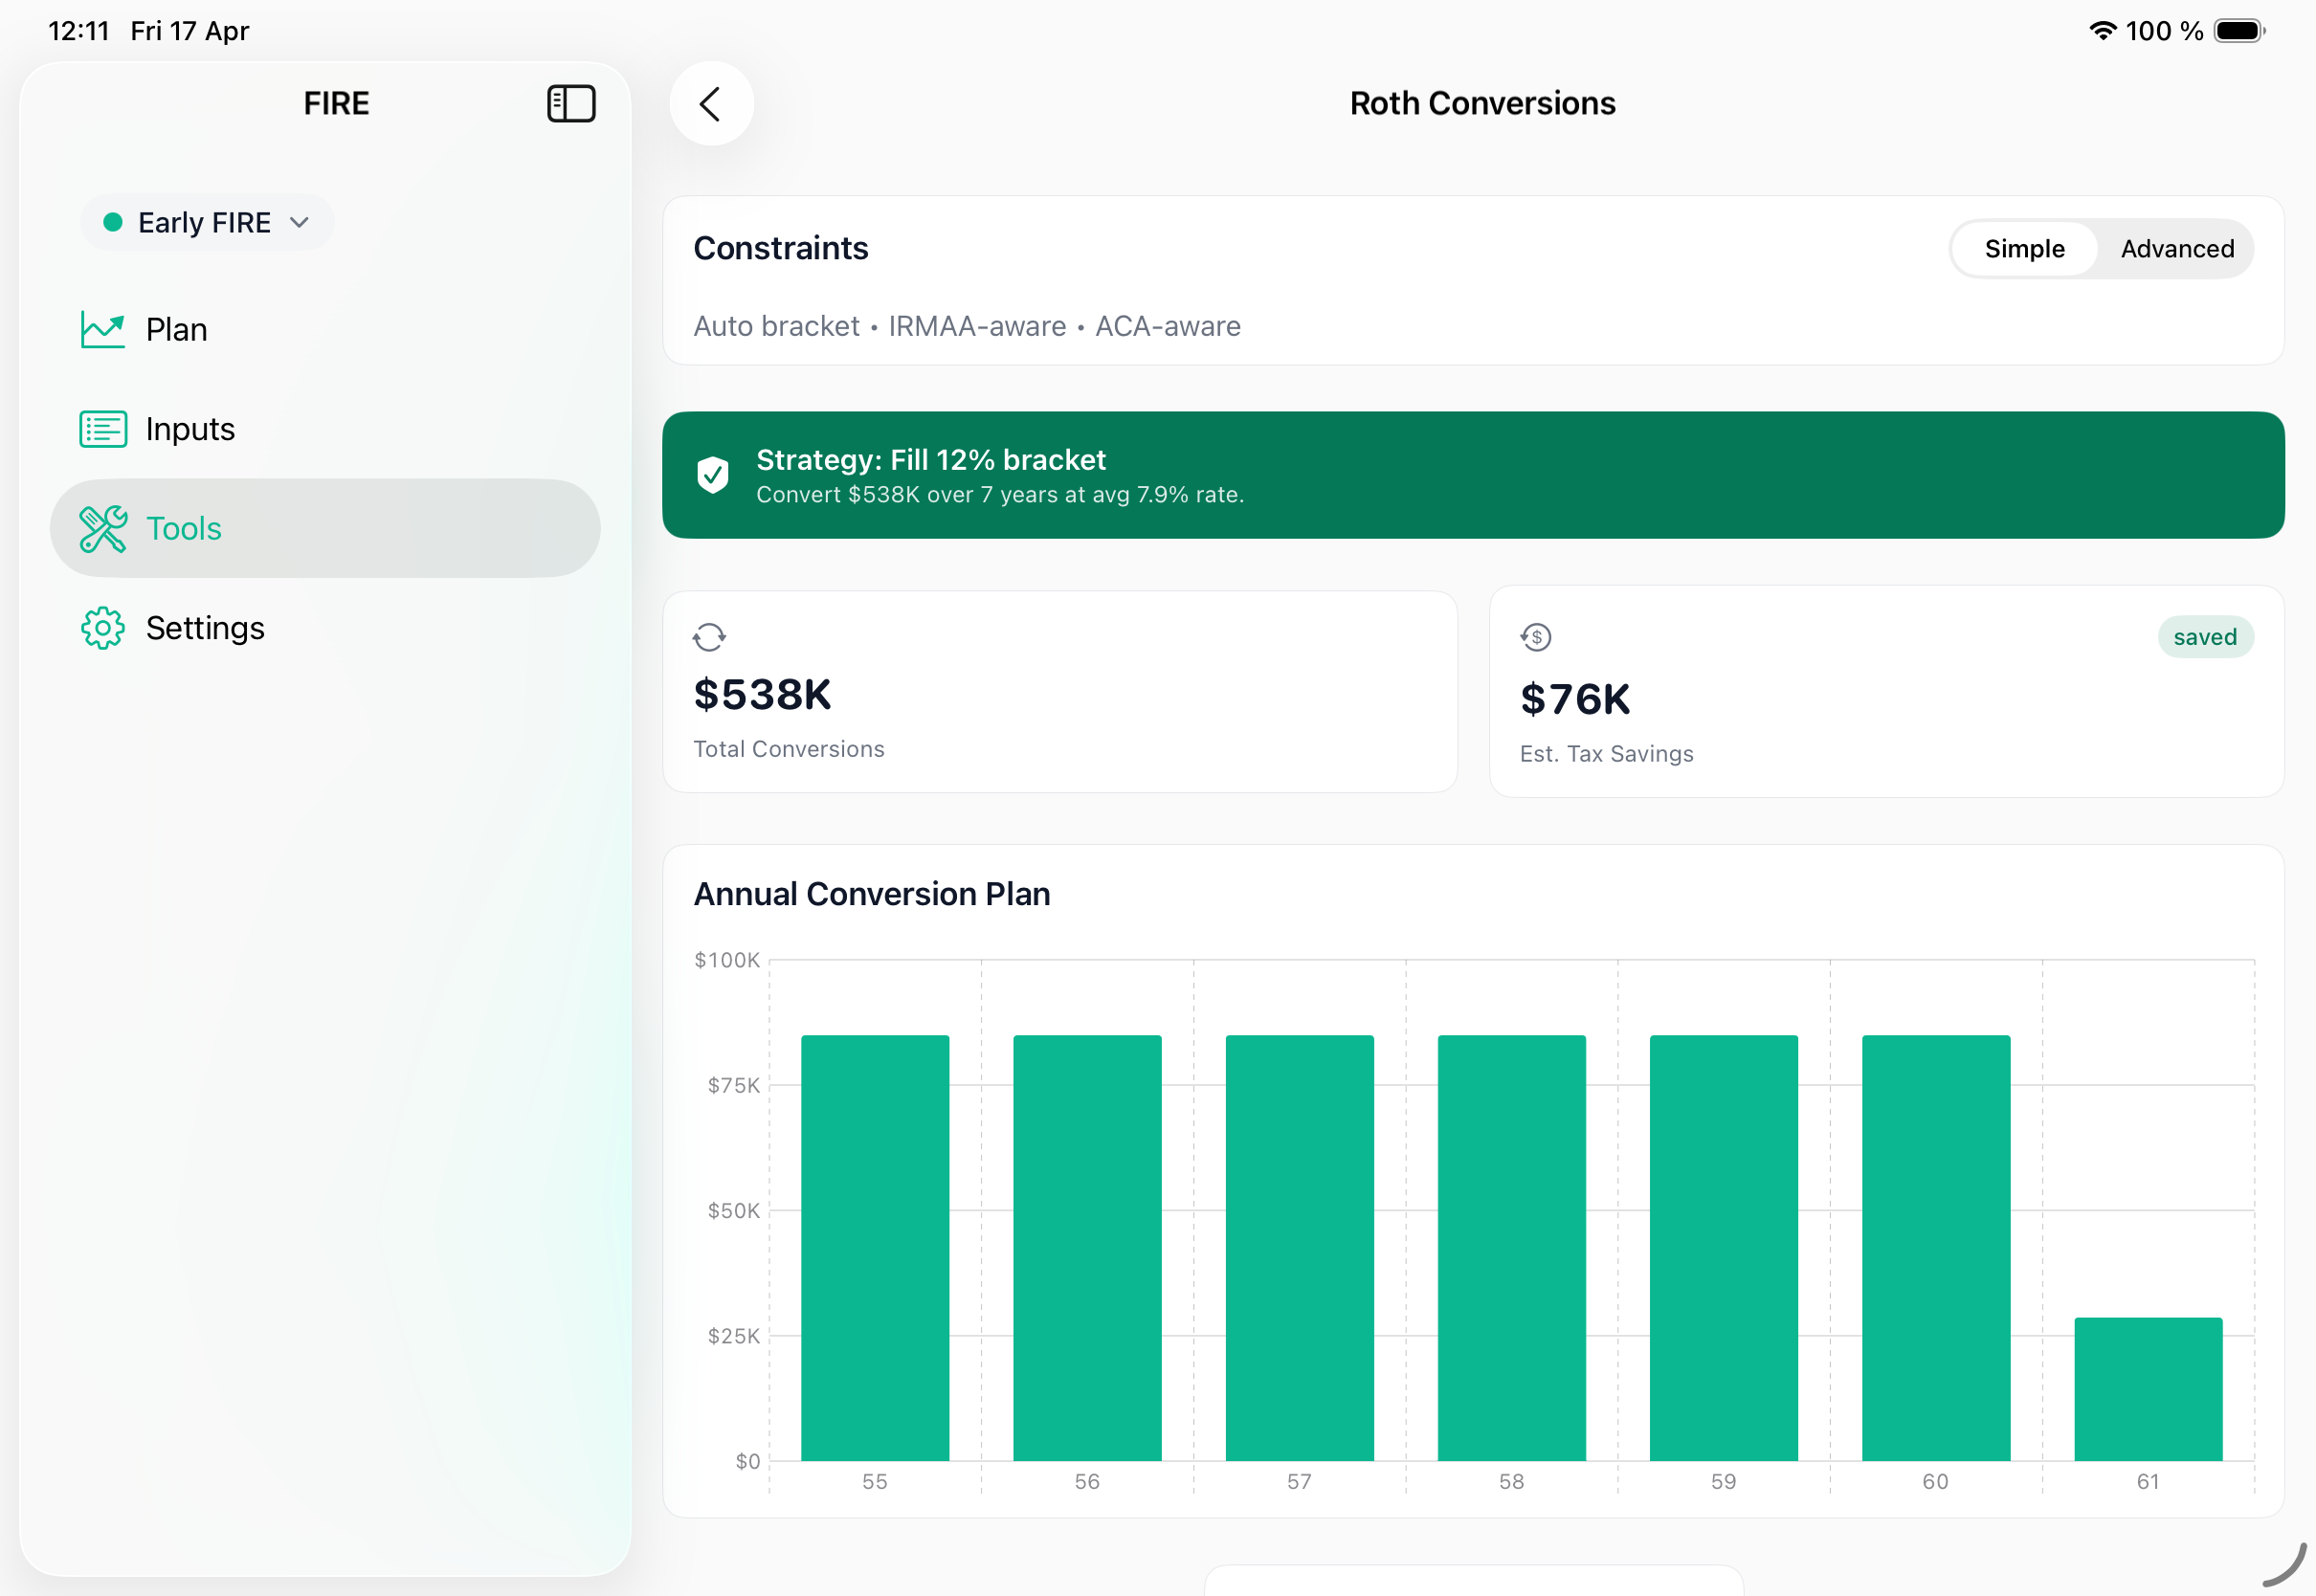The width and height of the screenshot is (2316, 1596).
Task: Click the Fri 17 Apr date
Action: (x=190, y=31)
